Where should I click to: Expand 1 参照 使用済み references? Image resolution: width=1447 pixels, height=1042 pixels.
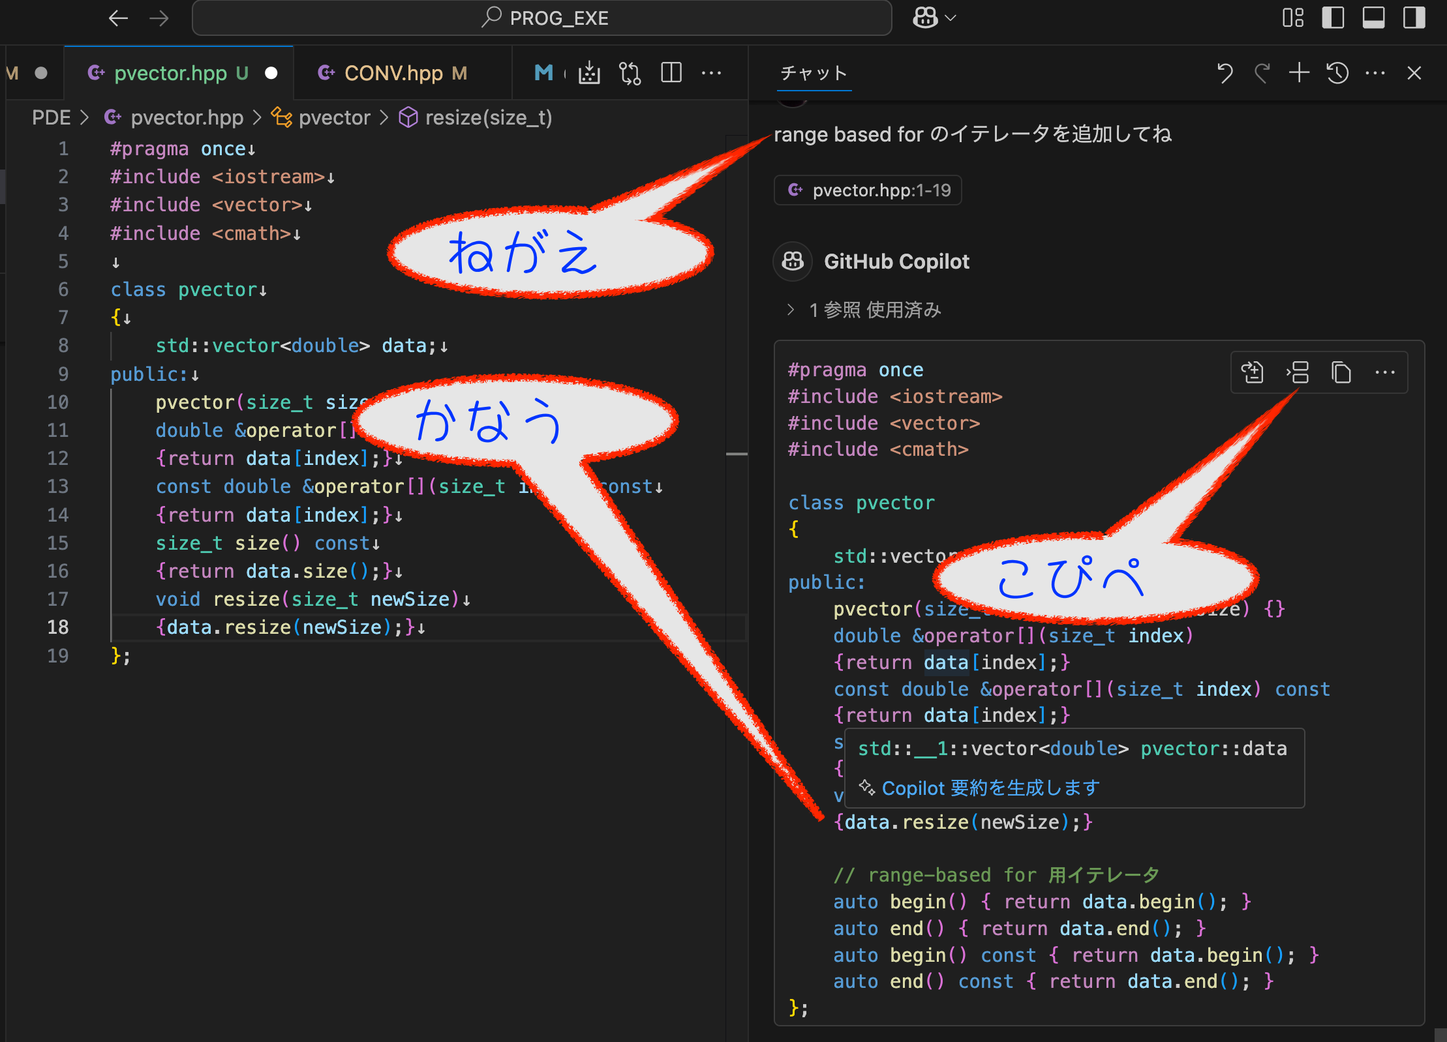coord(864,310)
